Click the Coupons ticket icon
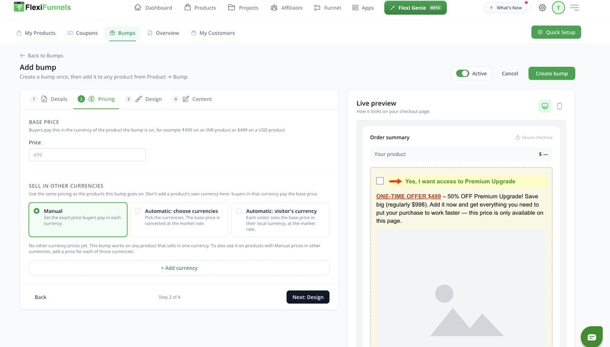 coord(70,33)
